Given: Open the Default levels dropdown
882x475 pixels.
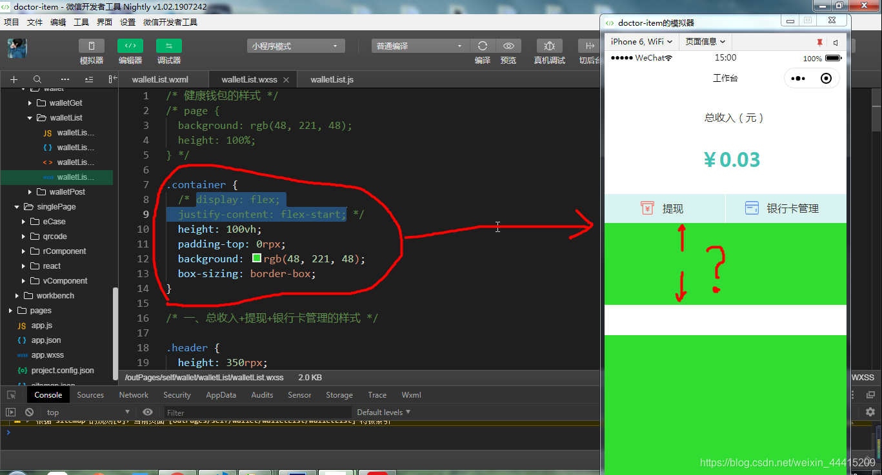Looking at the screenshot, I should click(384, 412).
